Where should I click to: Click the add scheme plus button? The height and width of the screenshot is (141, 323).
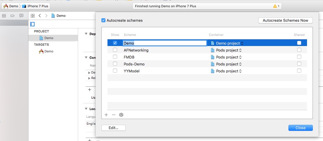pos(106,115)
